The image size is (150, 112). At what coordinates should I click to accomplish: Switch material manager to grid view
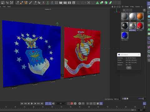click(x=125, y=99)
